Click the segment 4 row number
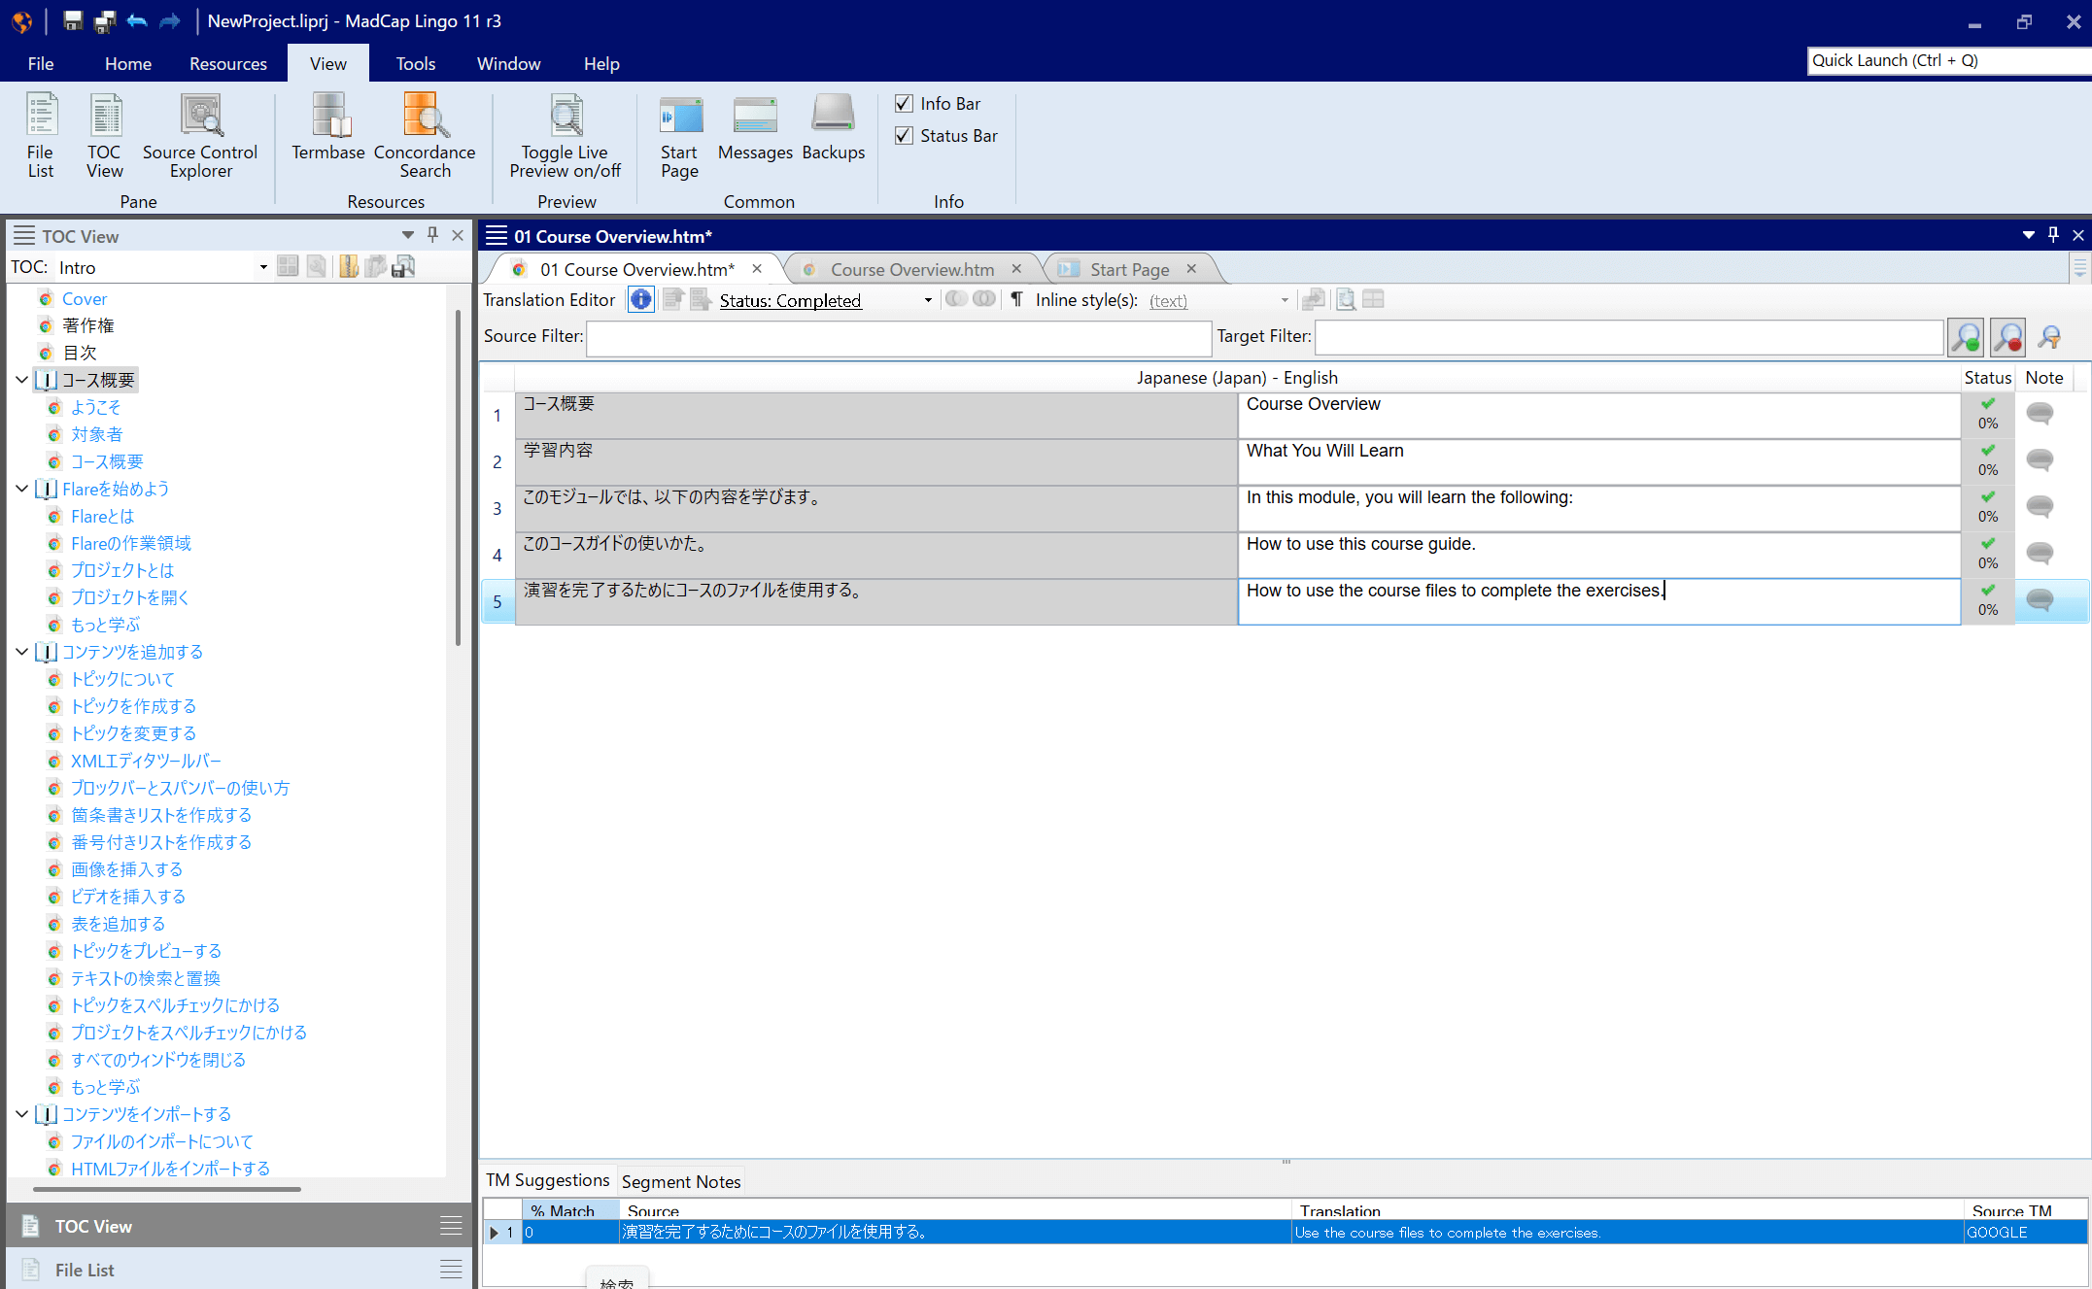Screen dimensions: 2092x1289 coord(497,555)
